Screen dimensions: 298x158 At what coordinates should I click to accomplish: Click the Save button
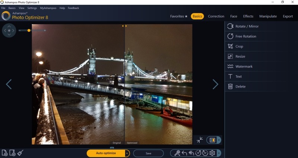[x=148, y=153]
